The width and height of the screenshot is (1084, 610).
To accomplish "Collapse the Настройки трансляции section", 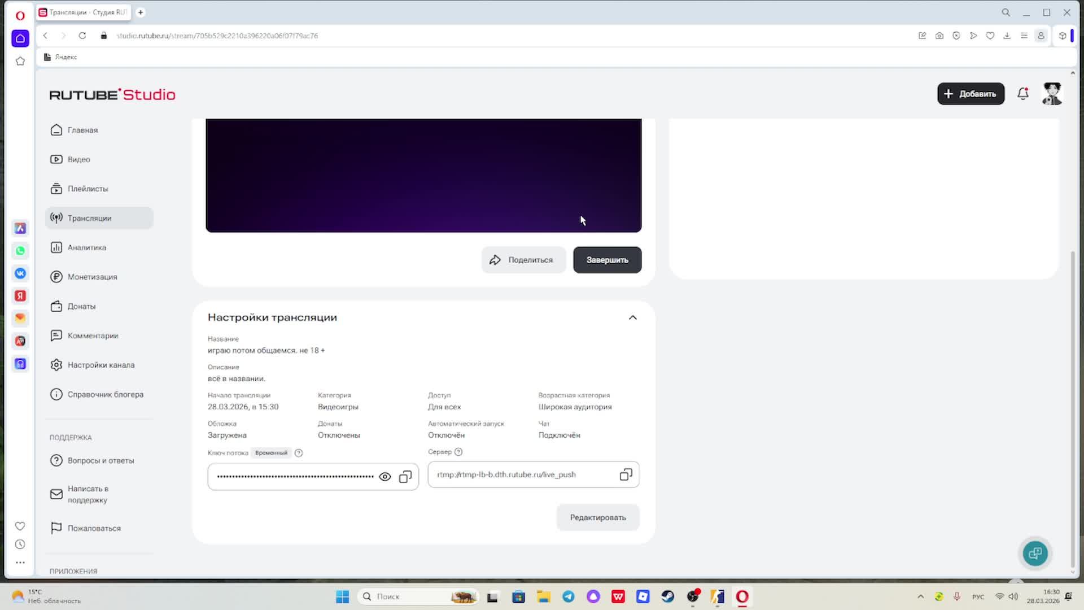I will pos(632,317).
